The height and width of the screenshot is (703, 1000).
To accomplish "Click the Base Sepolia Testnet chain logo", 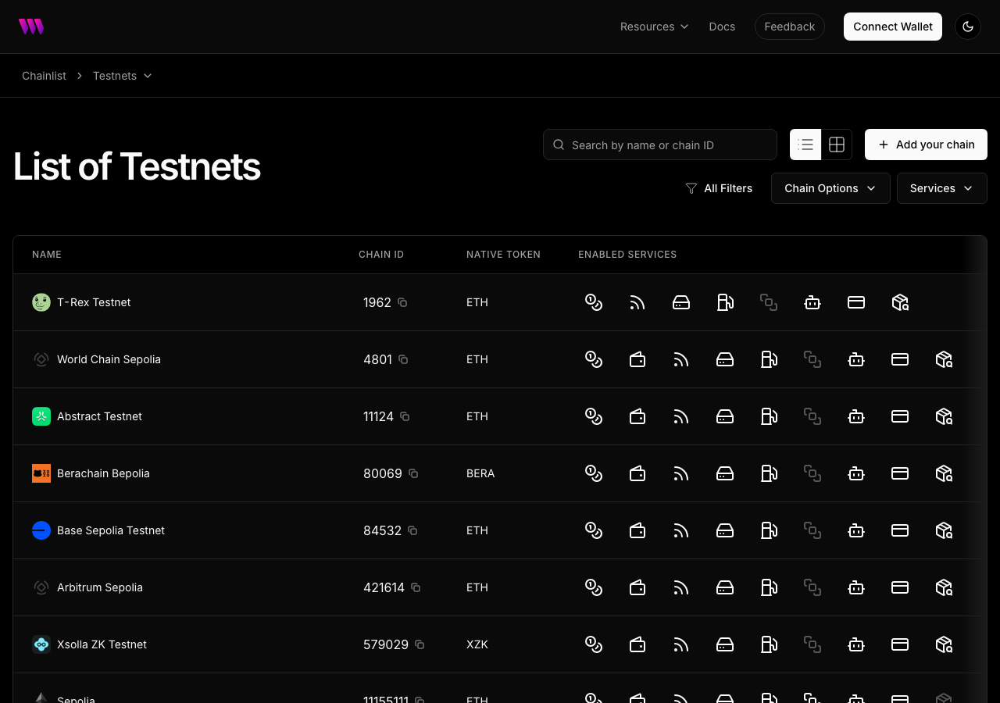I will point(41,530).
